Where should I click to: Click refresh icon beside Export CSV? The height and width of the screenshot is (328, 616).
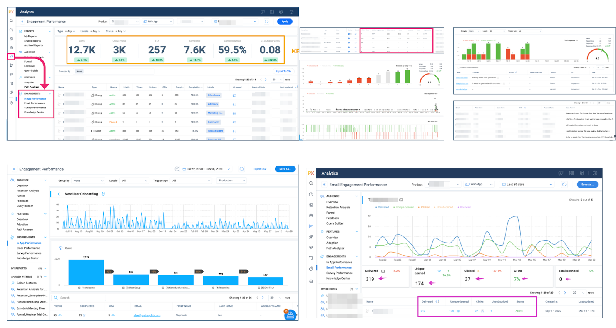point(241,169)
